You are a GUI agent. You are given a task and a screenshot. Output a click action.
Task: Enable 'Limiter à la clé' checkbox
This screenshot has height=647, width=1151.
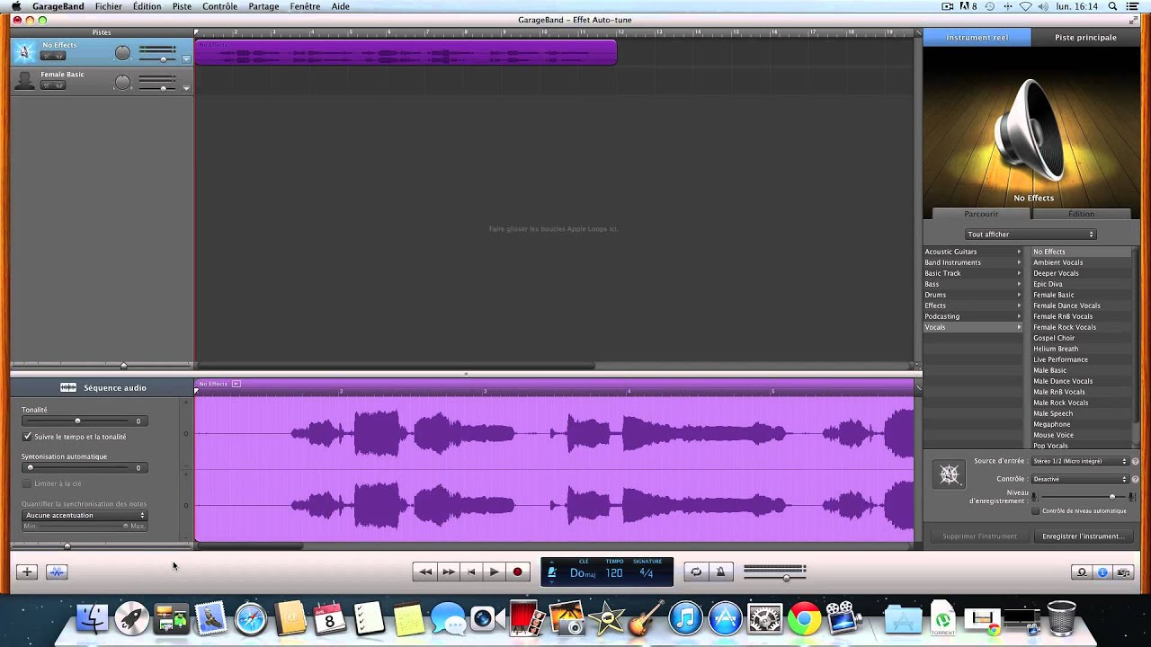[27, 483]
